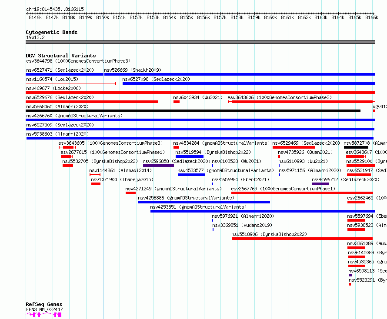Image resolution: width=387 pixels, height=319 pixels.
Task: Open nsv4256886 (gnomADStructuralVariants) label
Action: 186,198
